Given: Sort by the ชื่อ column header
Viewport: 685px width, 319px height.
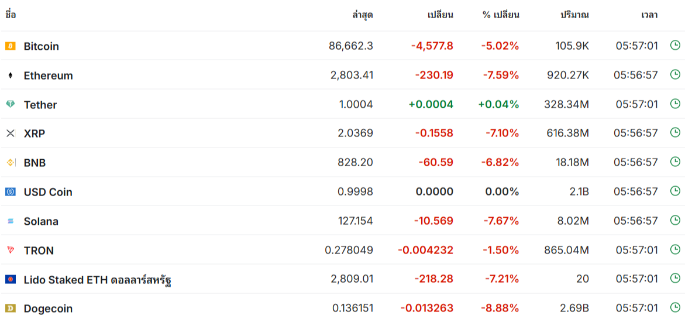Looking at the screenshot, I should pyautogui.click(x=11, y=15).
